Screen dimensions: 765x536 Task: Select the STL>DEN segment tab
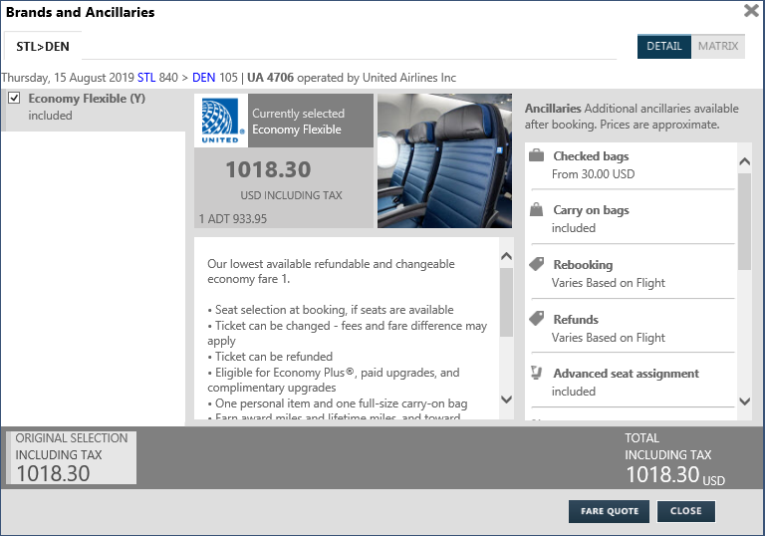click(43, 47)
